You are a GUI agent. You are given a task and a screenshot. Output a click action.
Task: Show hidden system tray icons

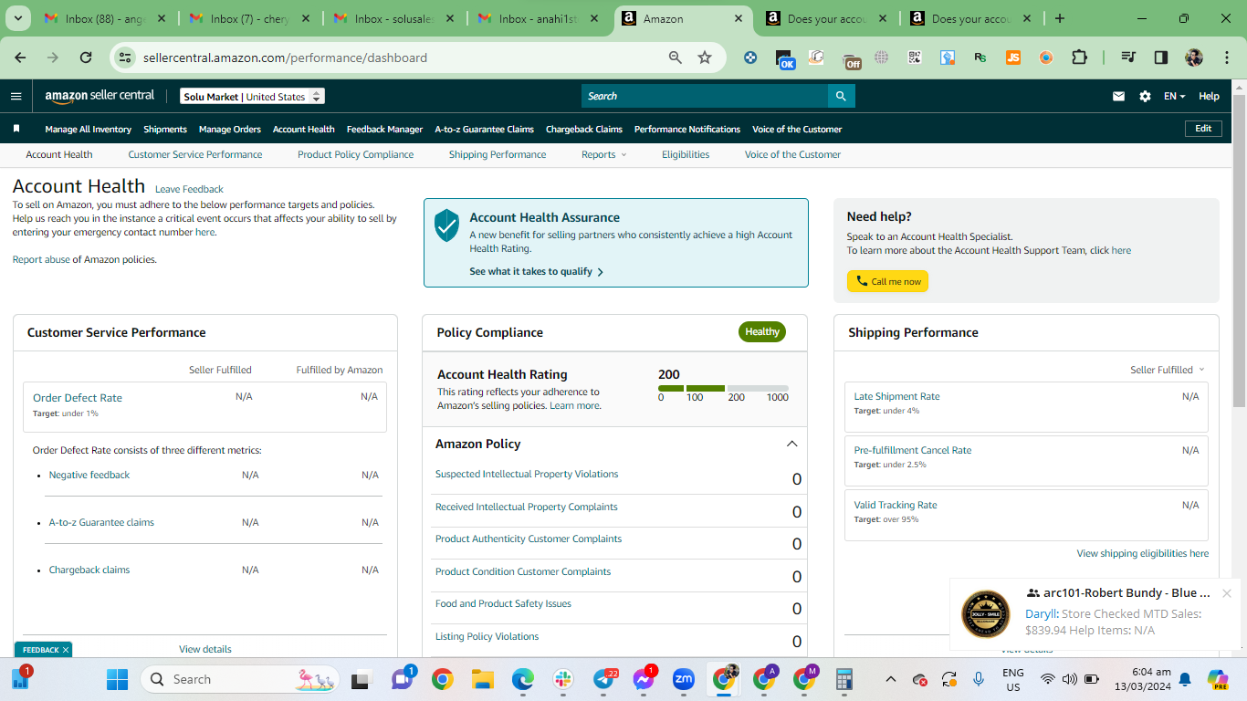(891, 679)
